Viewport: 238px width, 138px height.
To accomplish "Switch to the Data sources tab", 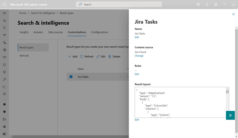I will click(x=55, y=32).
